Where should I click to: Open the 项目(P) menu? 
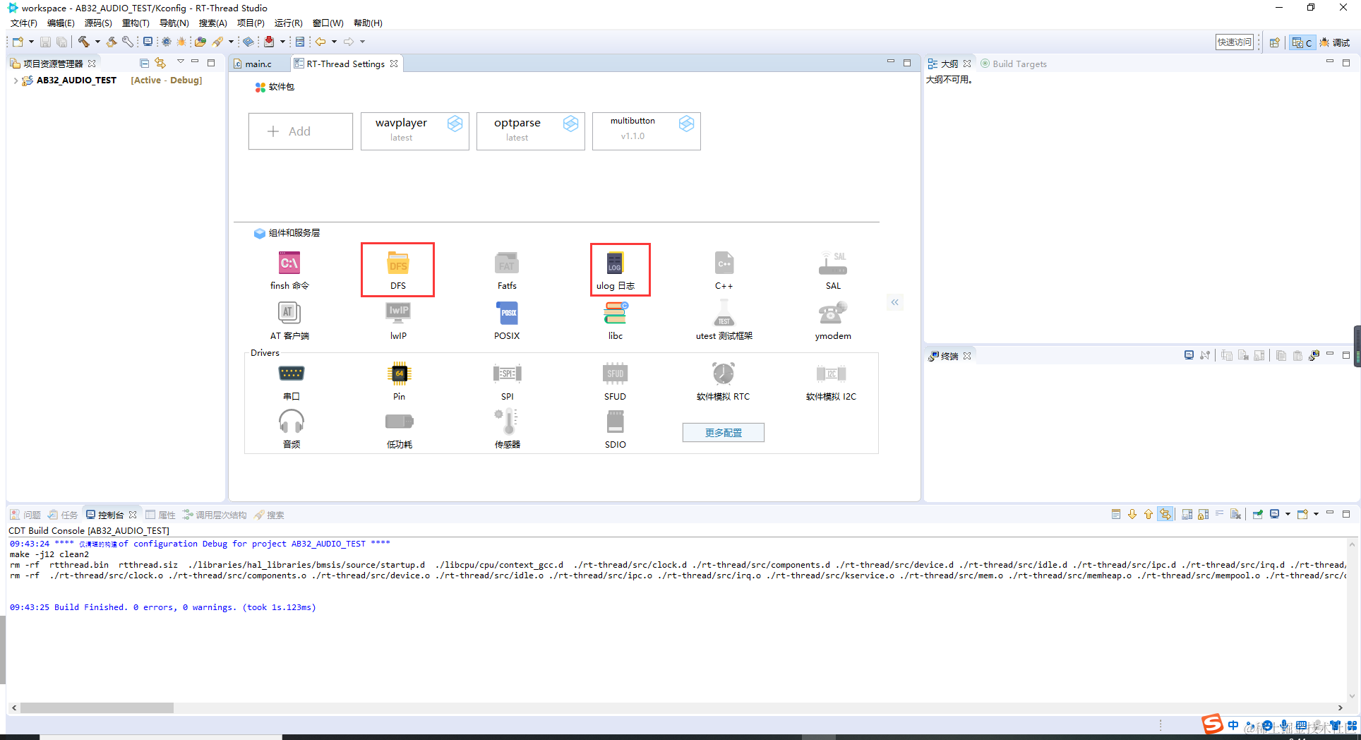[x=251, y=23]
